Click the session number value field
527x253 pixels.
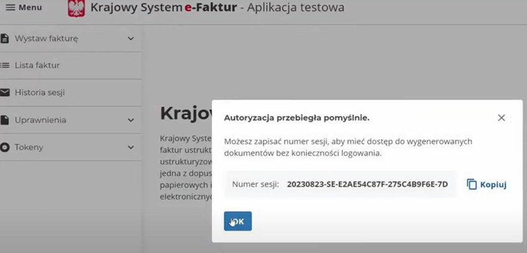point(367,184)
